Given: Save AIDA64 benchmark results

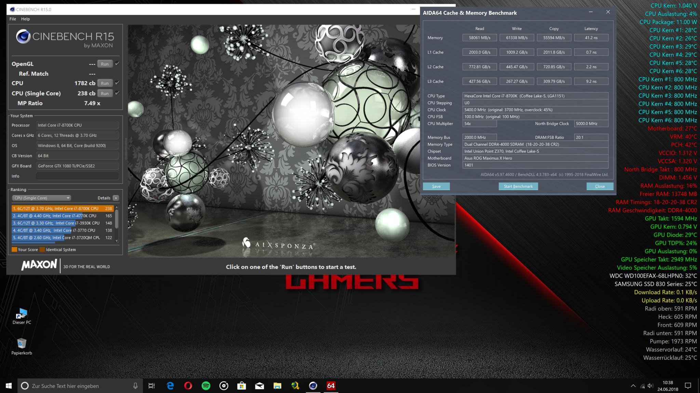Looking at the screenshot, I should coord(436,186).
